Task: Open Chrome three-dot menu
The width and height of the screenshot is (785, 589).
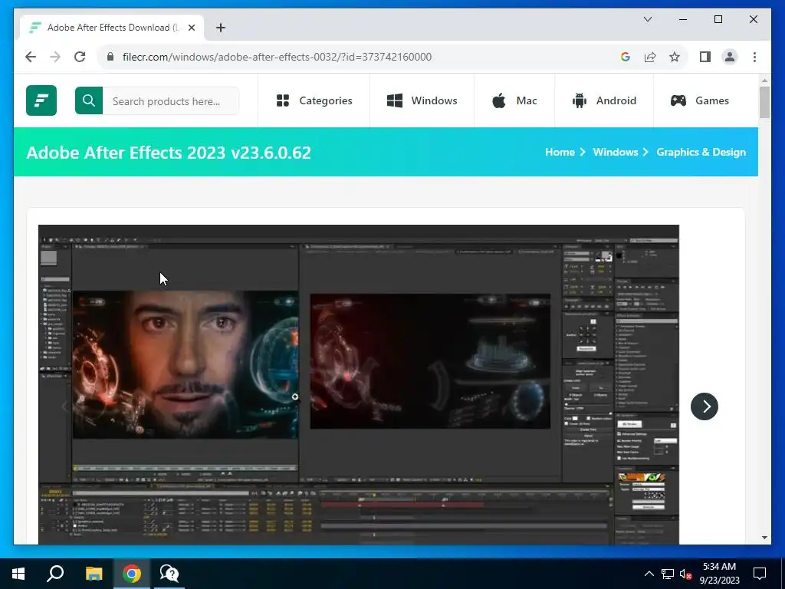Action: click(x=754, y=57)
